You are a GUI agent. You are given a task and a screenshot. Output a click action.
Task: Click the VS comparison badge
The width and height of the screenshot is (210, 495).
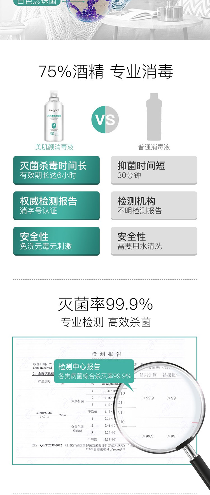coord(105,120)
